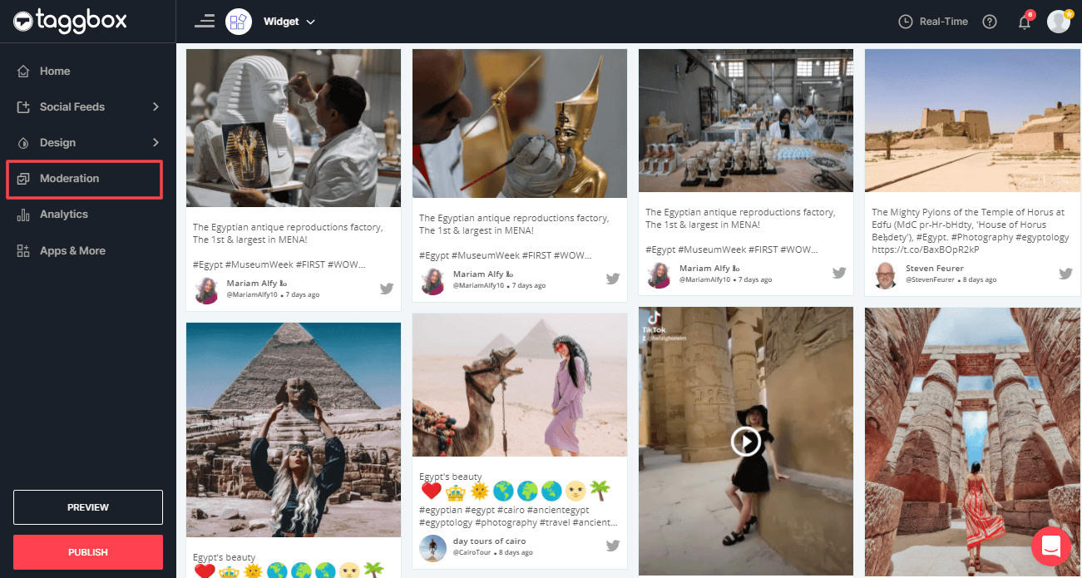Open the red chat support bubble
Screen dimensions: 1082x578
[x=1051, y=546]
